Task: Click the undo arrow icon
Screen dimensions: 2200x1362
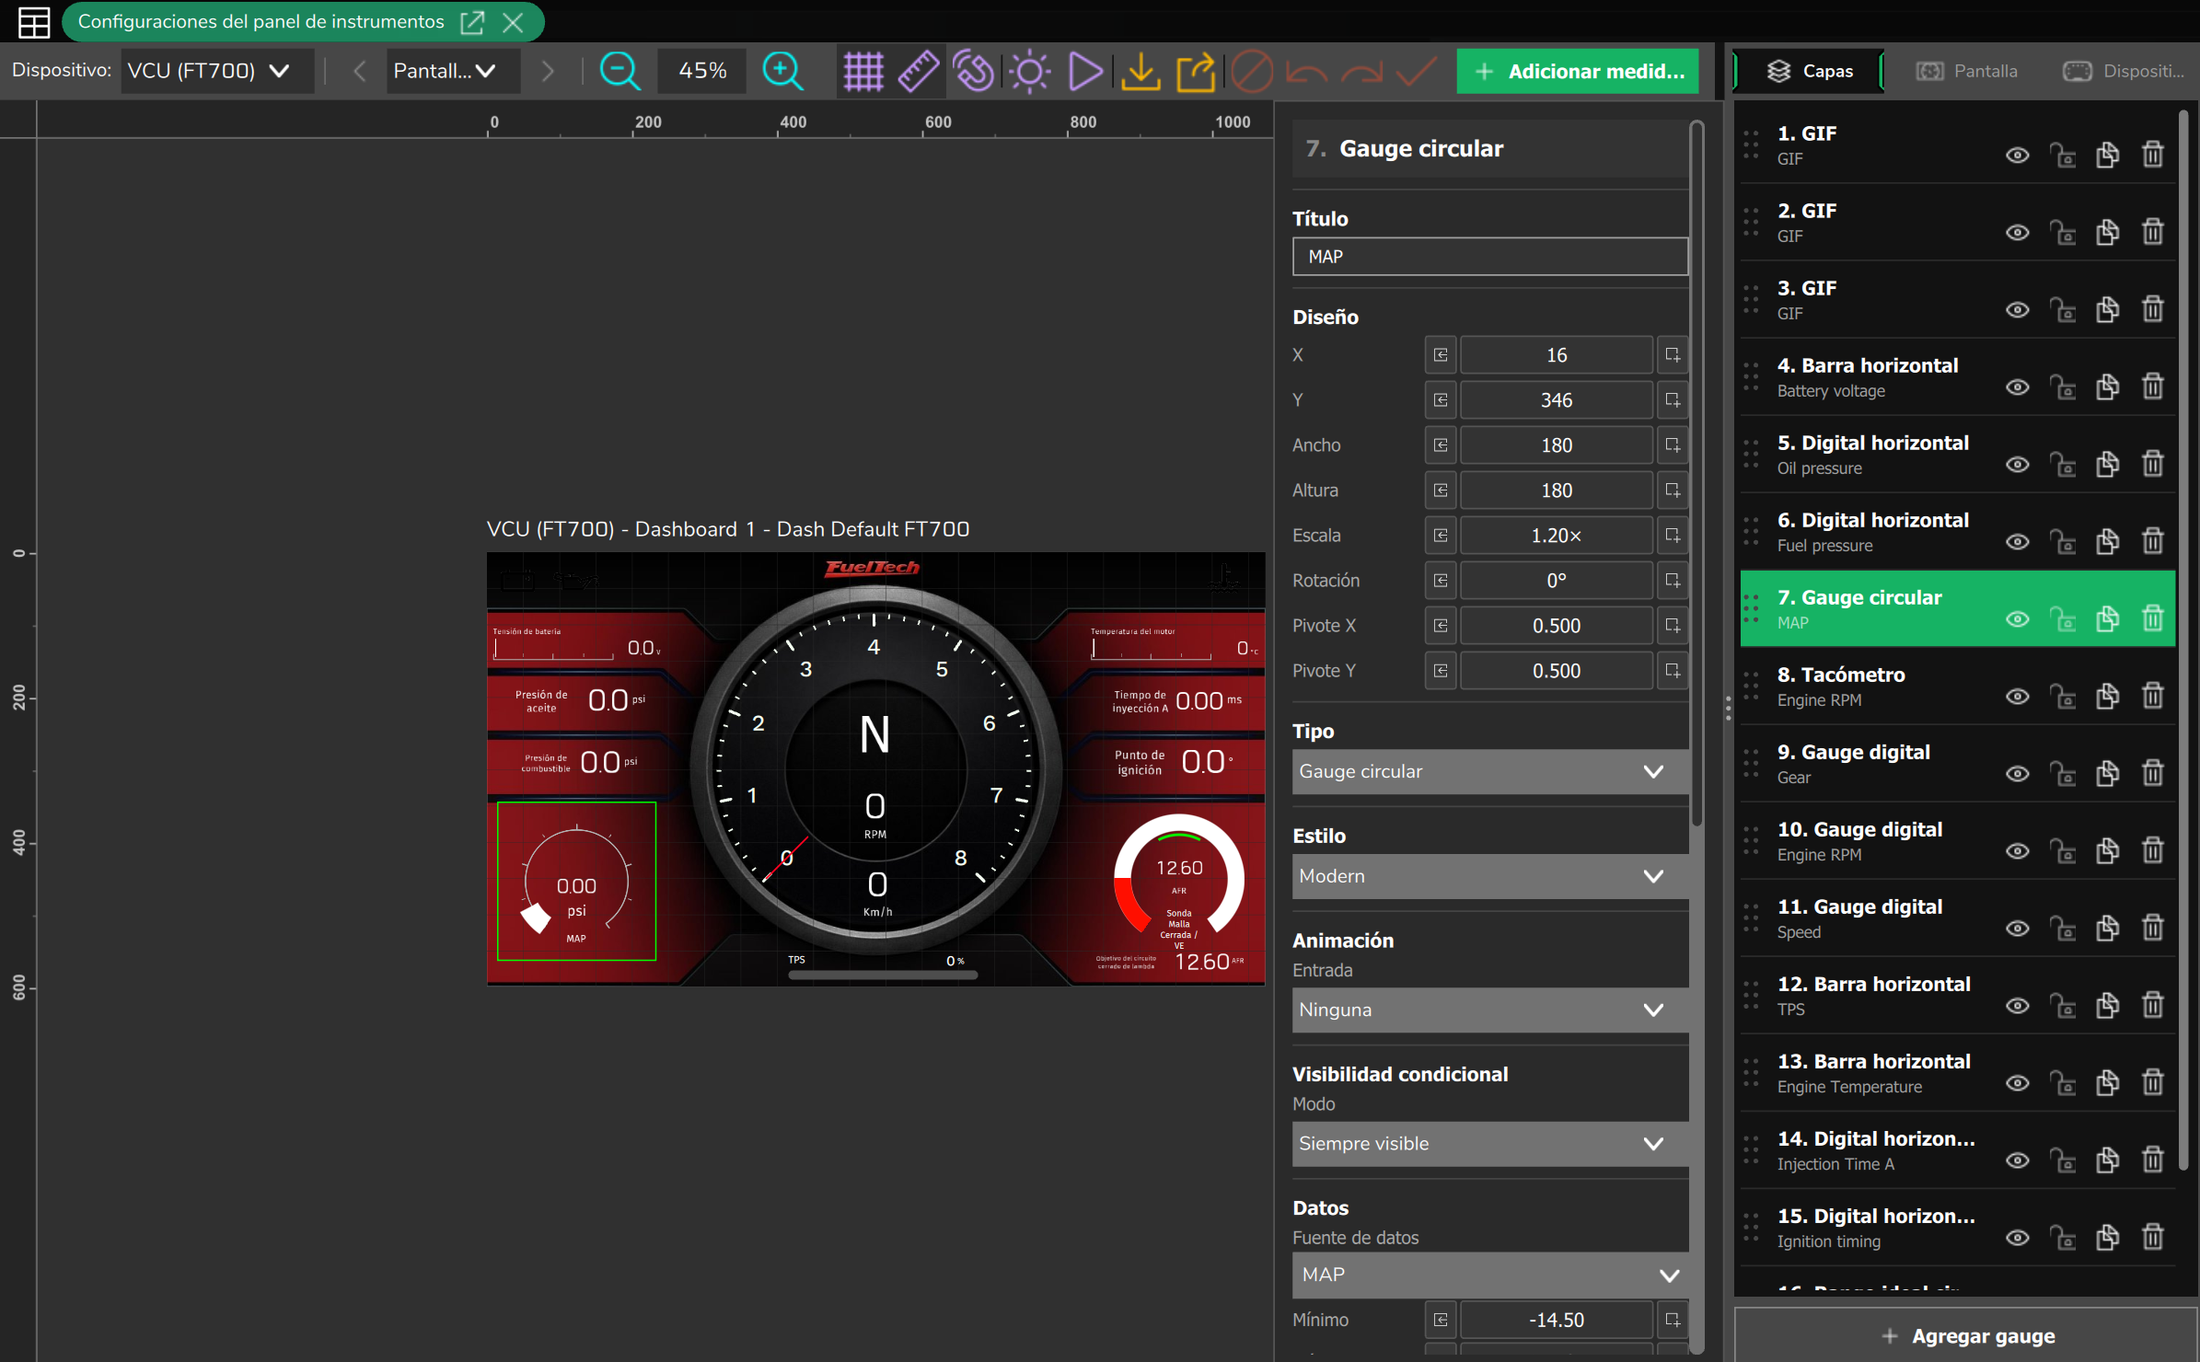Action: pyautogui.click(x=1307, y=71)
